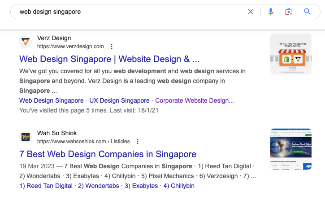Click the https://www.verzdesign.com URL text
325x200 pixels.
tap(70, 46)
